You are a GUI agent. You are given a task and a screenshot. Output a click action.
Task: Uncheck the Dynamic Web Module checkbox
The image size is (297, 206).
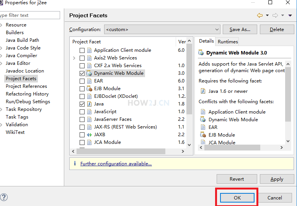point(82,73)
